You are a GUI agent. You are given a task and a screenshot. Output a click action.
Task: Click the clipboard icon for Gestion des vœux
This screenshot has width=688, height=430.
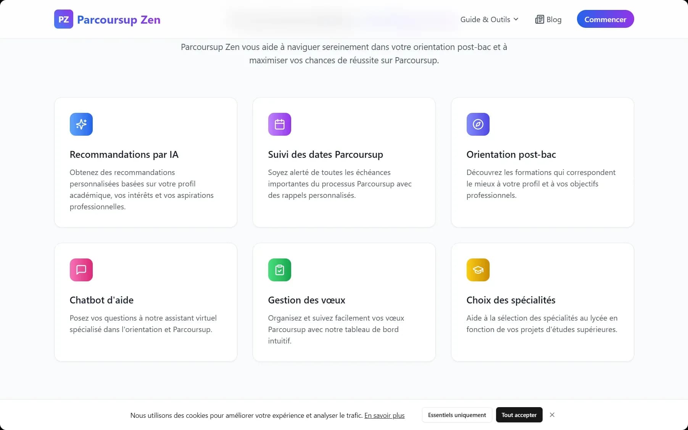tap(279, 270)
